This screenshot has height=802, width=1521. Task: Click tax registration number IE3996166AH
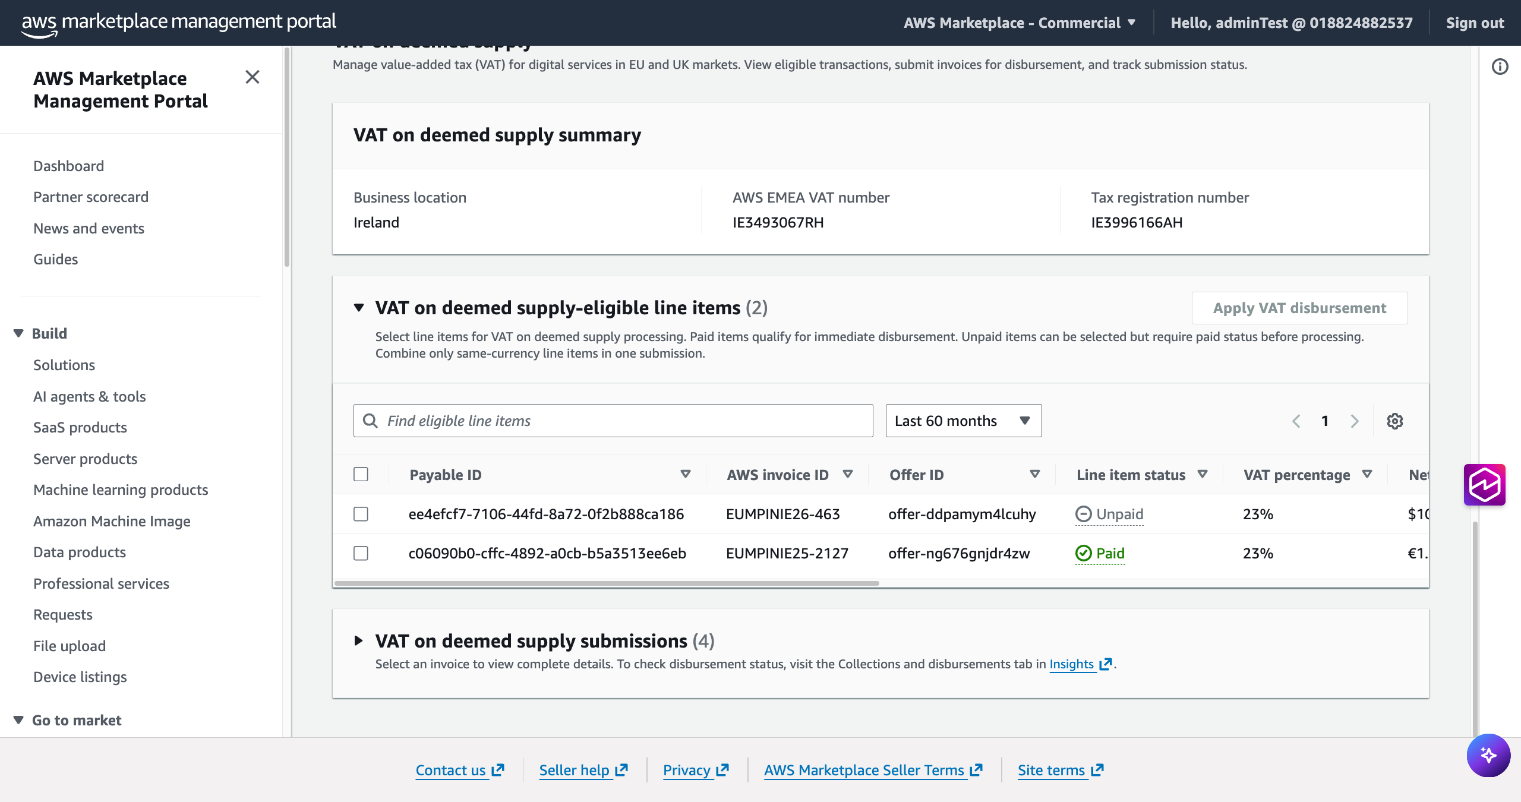[x=1137, y=222]
